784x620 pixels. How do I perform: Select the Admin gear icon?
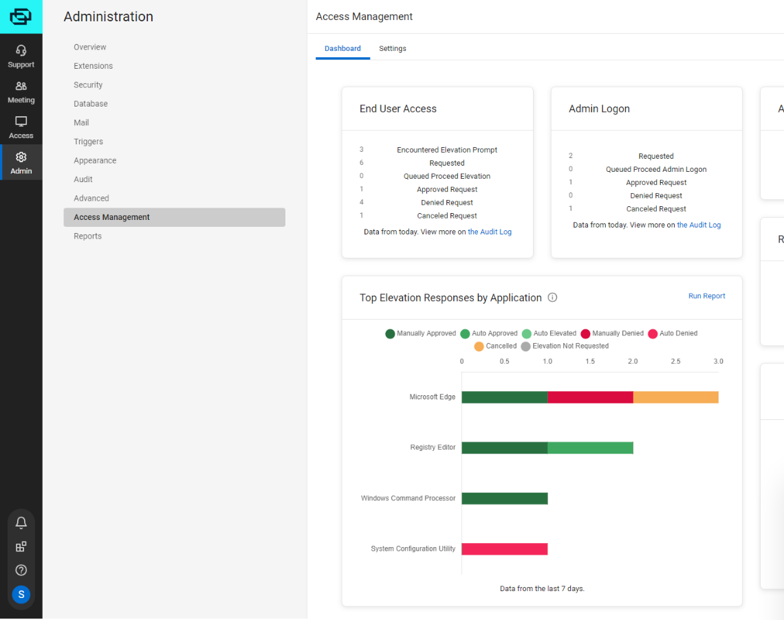21,157
